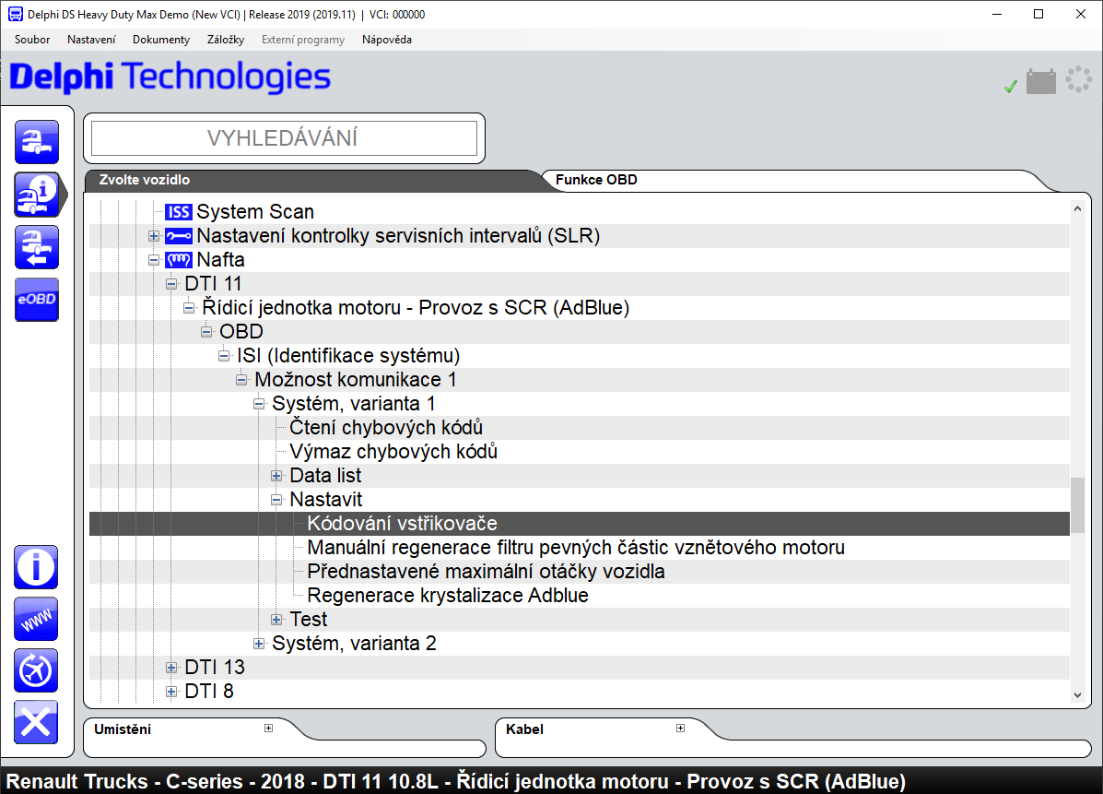Open the Nastavení menu
The height and width of the screenshot is (794, 1103).
click(x=91, y=40)
